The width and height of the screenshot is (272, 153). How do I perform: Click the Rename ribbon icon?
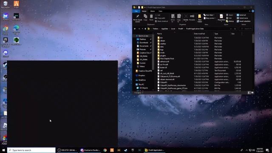pos(192,17)
